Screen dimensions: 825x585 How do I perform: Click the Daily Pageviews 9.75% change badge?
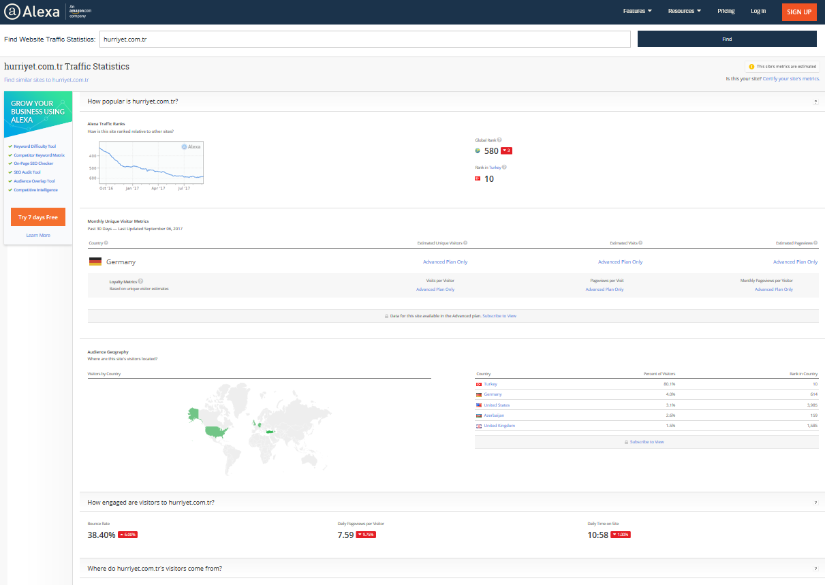point(367,535)
